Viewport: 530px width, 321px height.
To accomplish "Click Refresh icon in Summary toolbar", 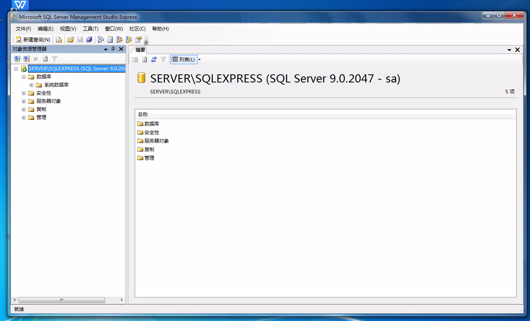I will (x=144, y=60).
